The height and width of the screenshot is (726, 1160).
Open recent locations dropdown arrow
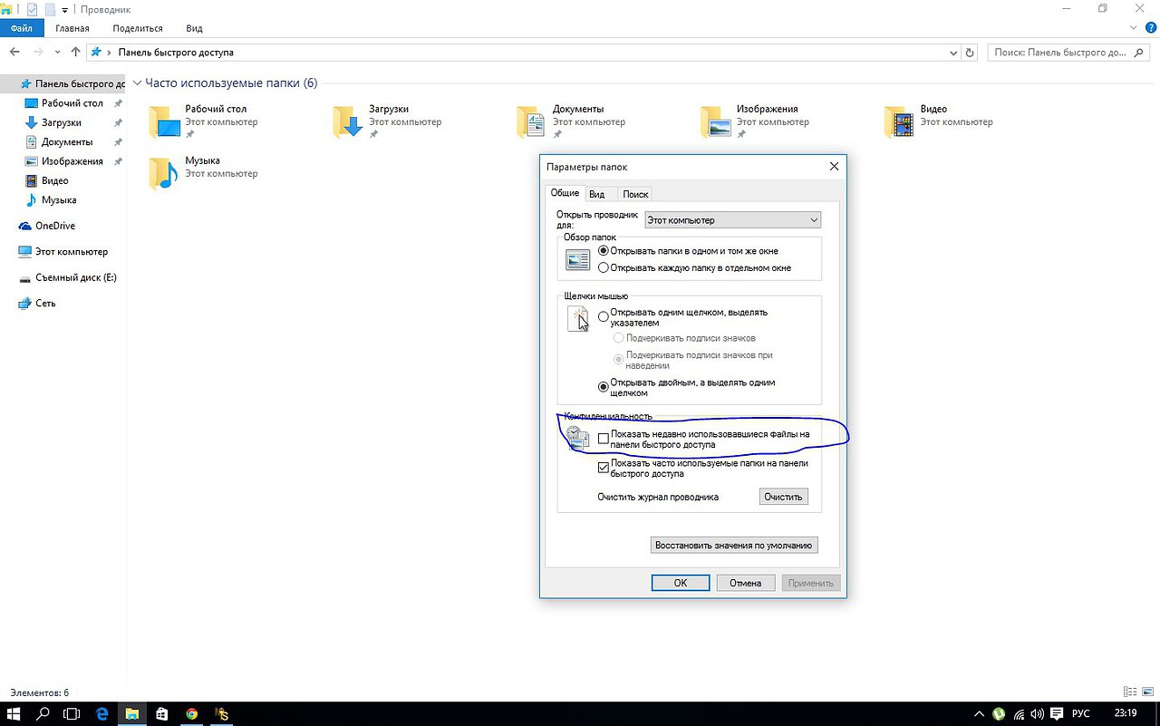[x=57, y=53]
